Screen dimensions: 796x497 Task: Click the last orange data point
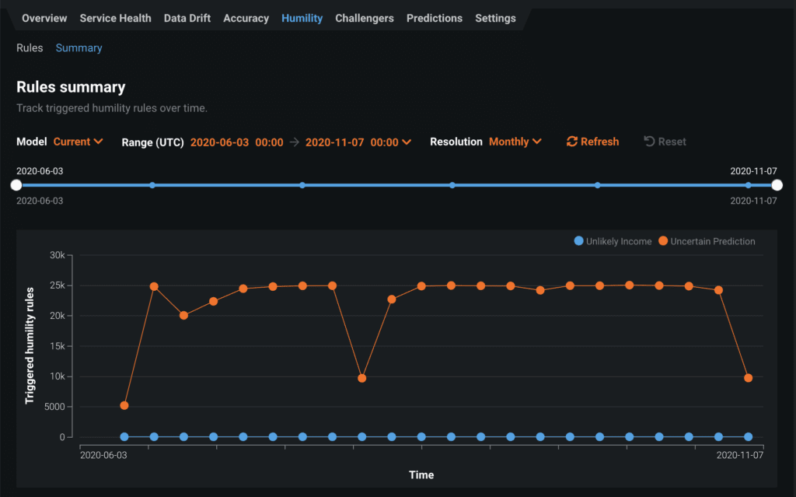pyautogui.click(x=749, y=378)
